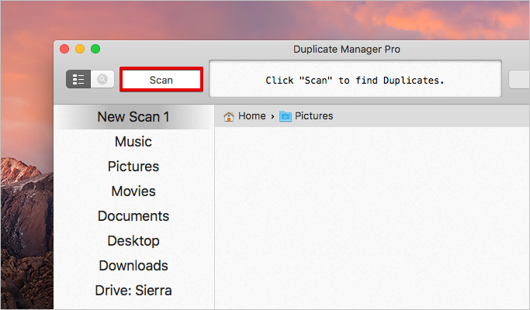Open Documents in the sidebar
This screenshot has height=310, width=530.
(133, 216)
